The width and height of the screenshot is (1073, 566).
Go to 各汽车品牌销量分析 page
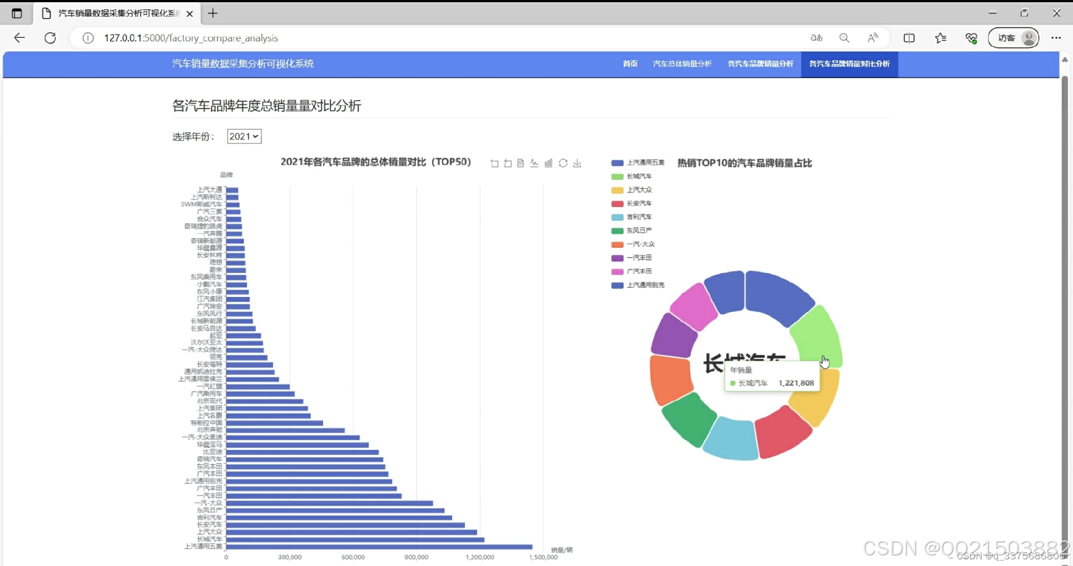coord(759,64)
